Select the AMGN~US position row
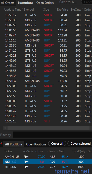92x174 pixels. pyautogui.click(x=48, y=157)
